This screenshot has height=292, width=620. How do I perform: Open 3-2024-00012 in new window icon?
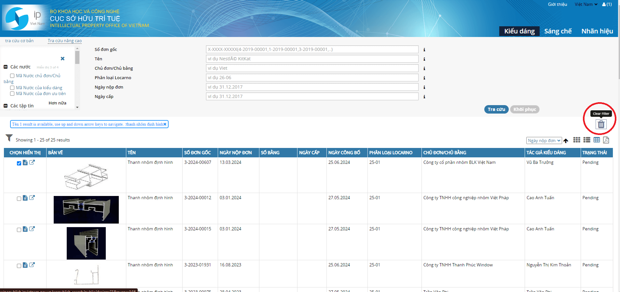click(x=32, y=198)
